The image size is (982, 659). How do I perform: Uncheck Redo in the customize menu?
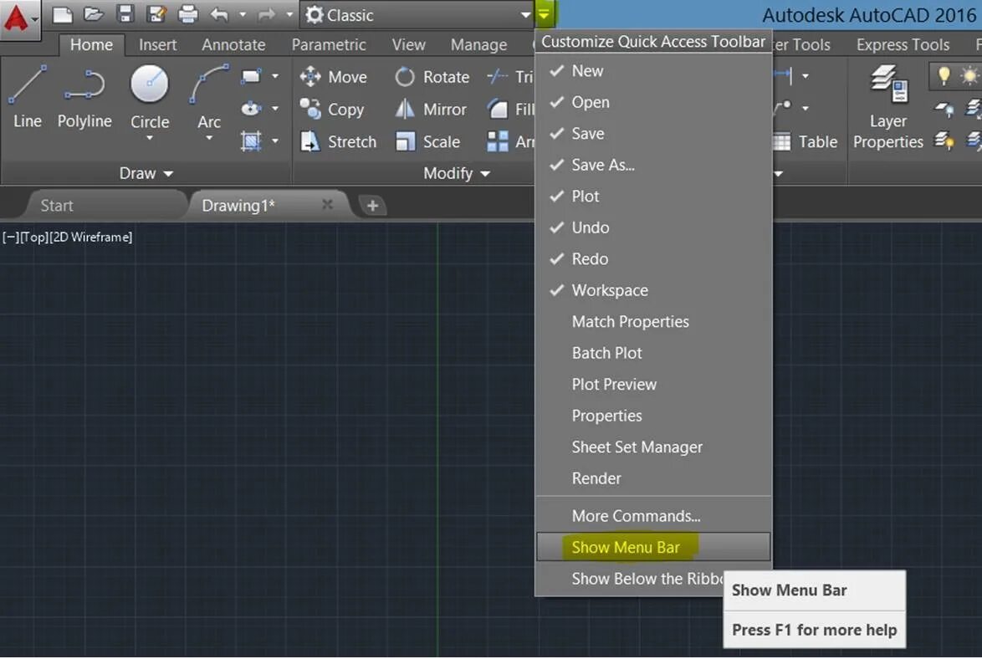pos(653,258)
